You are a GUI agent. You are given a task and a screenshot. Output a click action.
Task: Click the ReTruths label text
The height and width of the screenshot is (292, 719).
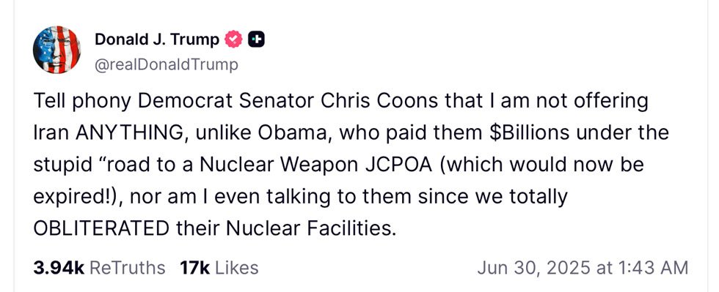127,268
